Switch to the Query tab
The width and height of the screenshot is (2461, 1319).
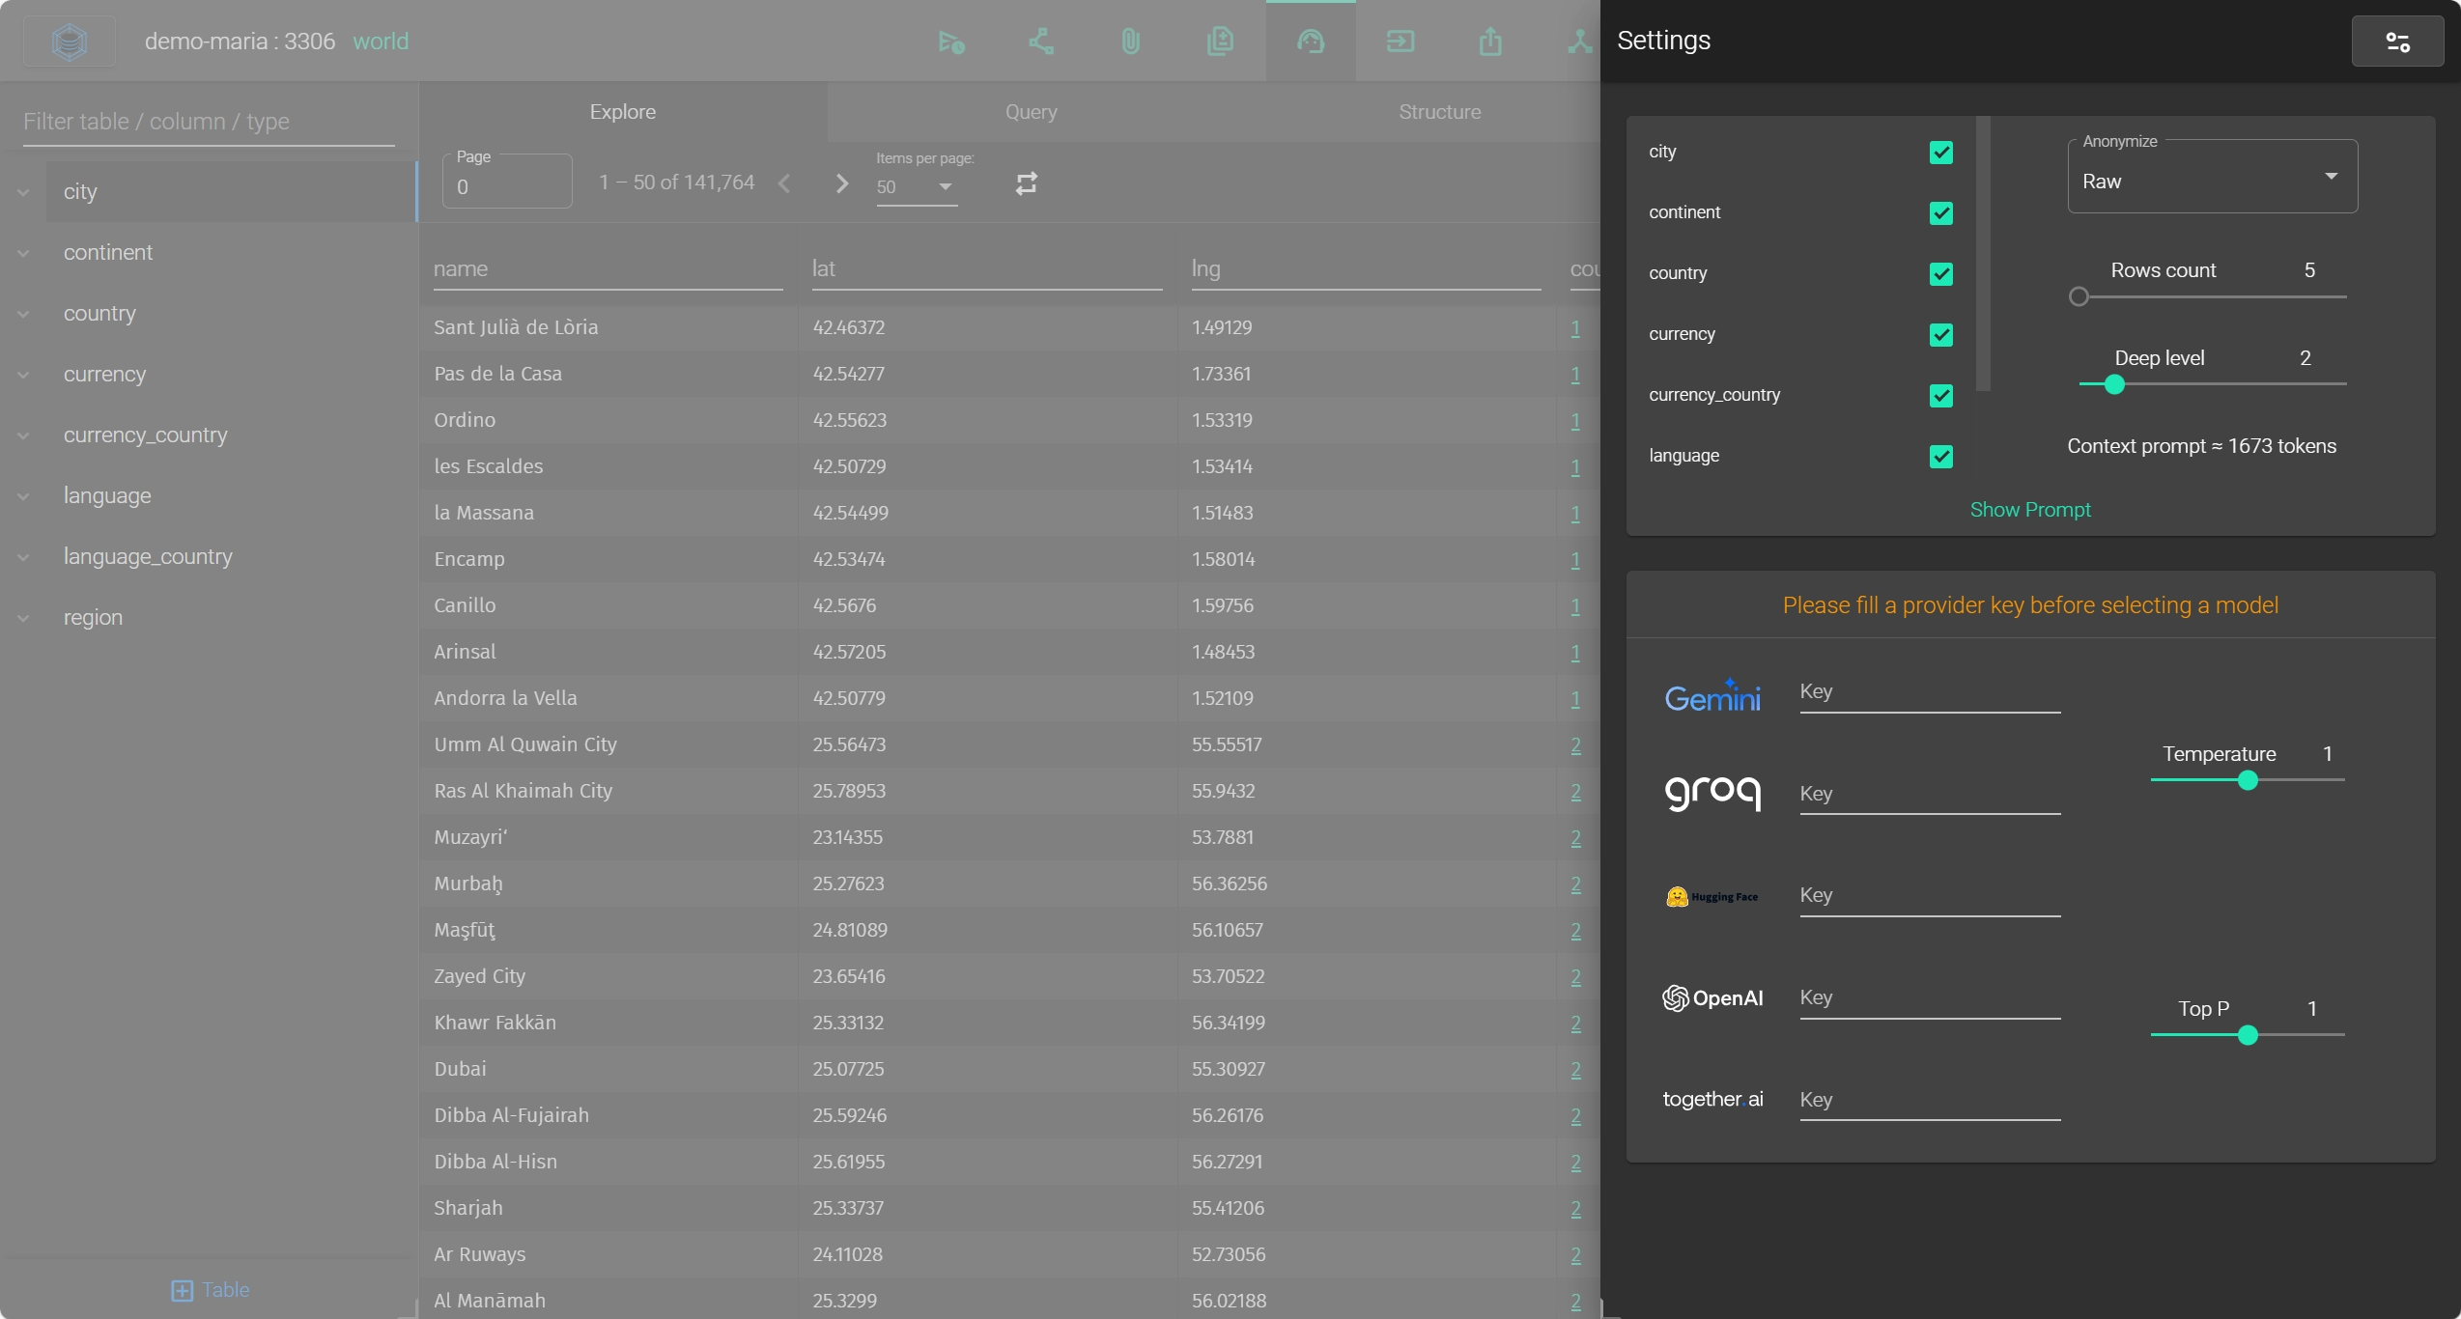[x=1031, y=112]
